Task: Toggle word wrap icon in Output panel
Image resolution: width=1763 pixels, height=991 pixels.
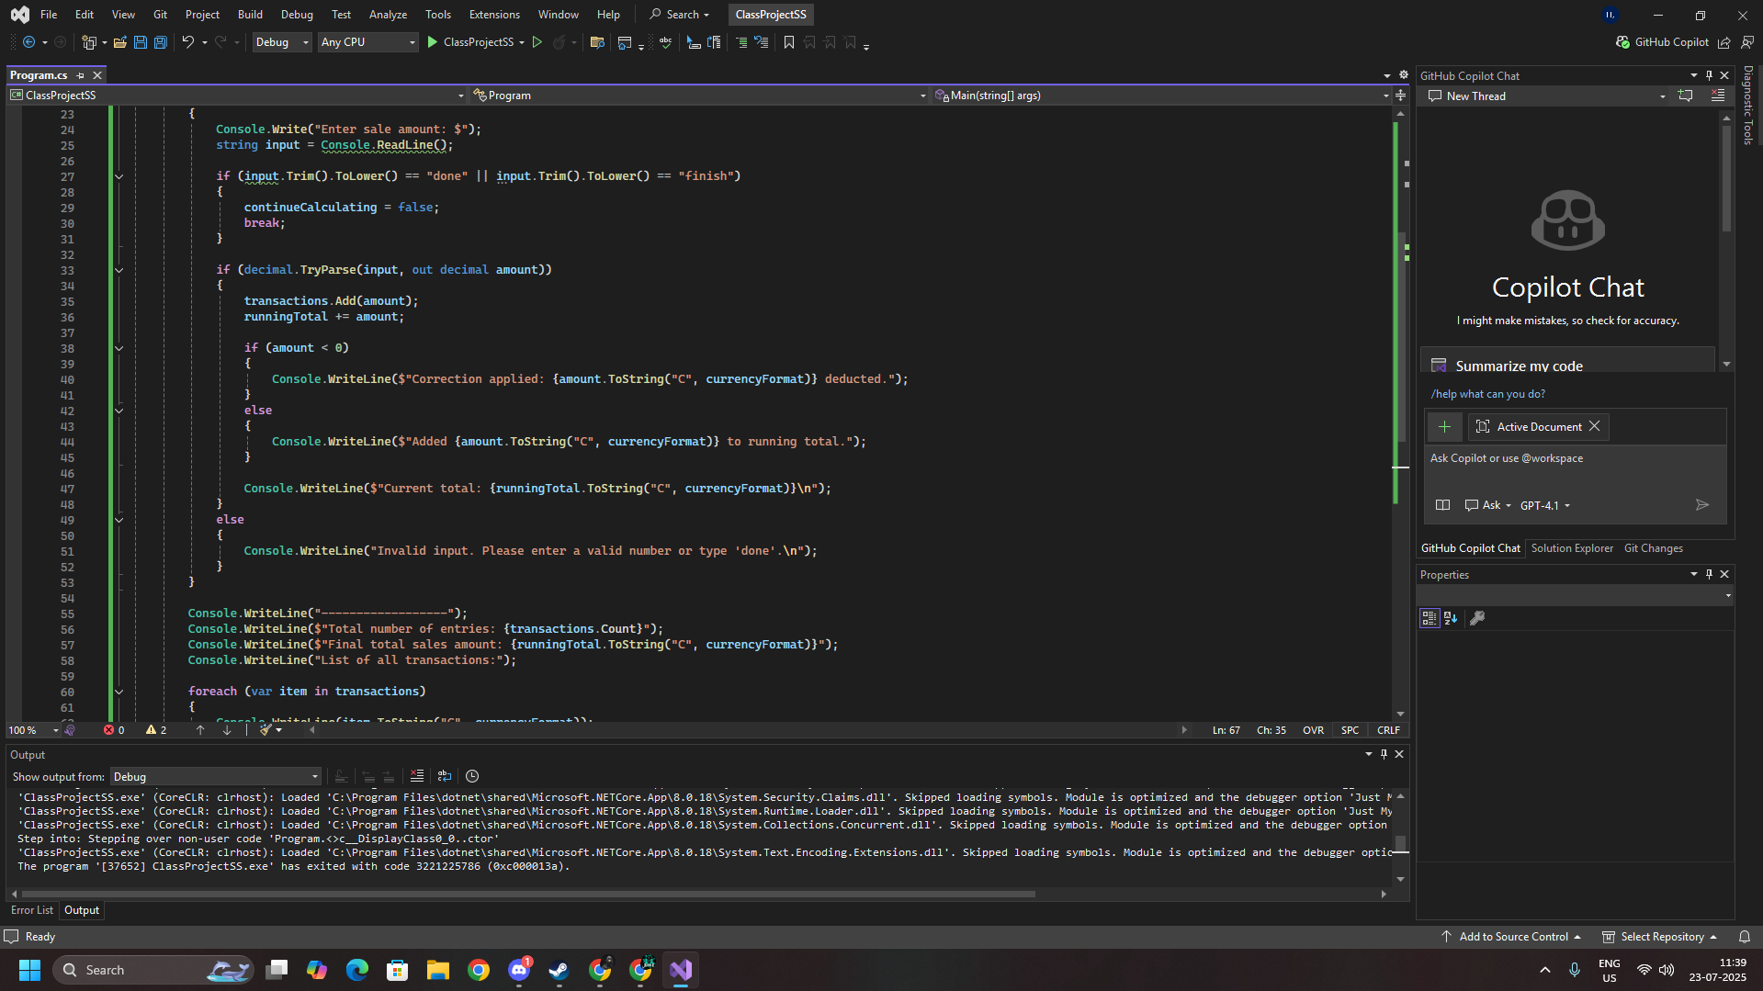Action: [445, 776]
